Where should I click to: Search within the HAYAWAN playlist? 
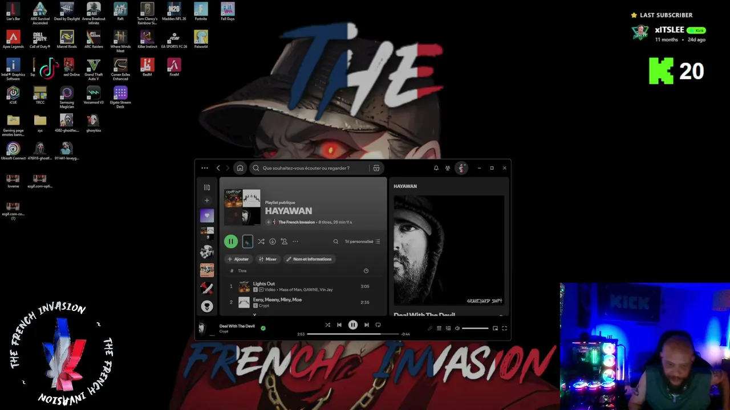pyautogui.click(x=336, y=241)
